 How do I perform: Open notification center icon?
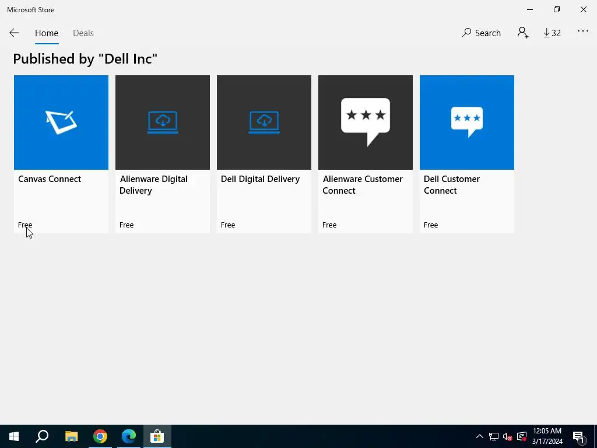coord(579,436)
